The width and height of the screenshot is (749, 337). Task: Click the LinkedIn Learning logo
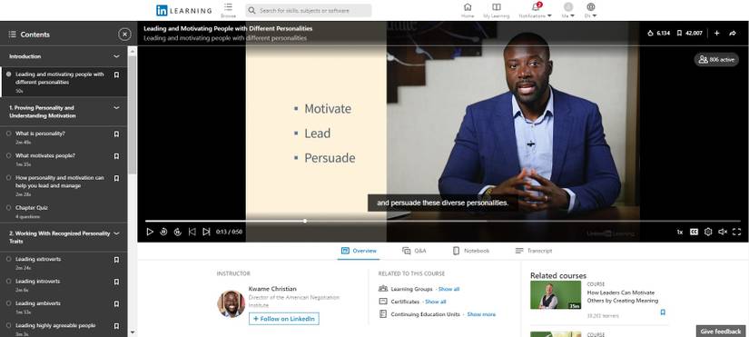pos(183,11)
